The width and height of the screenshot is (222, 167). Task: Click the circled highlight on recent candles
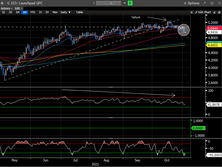183,30
